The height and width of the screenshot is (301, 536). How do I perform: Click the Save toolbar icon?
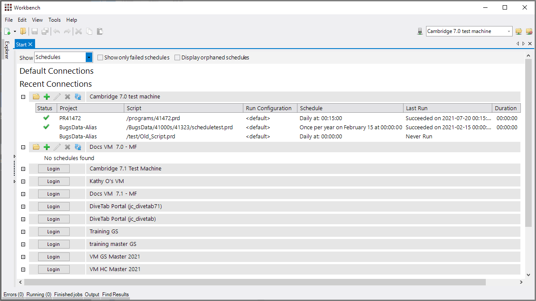34,31
